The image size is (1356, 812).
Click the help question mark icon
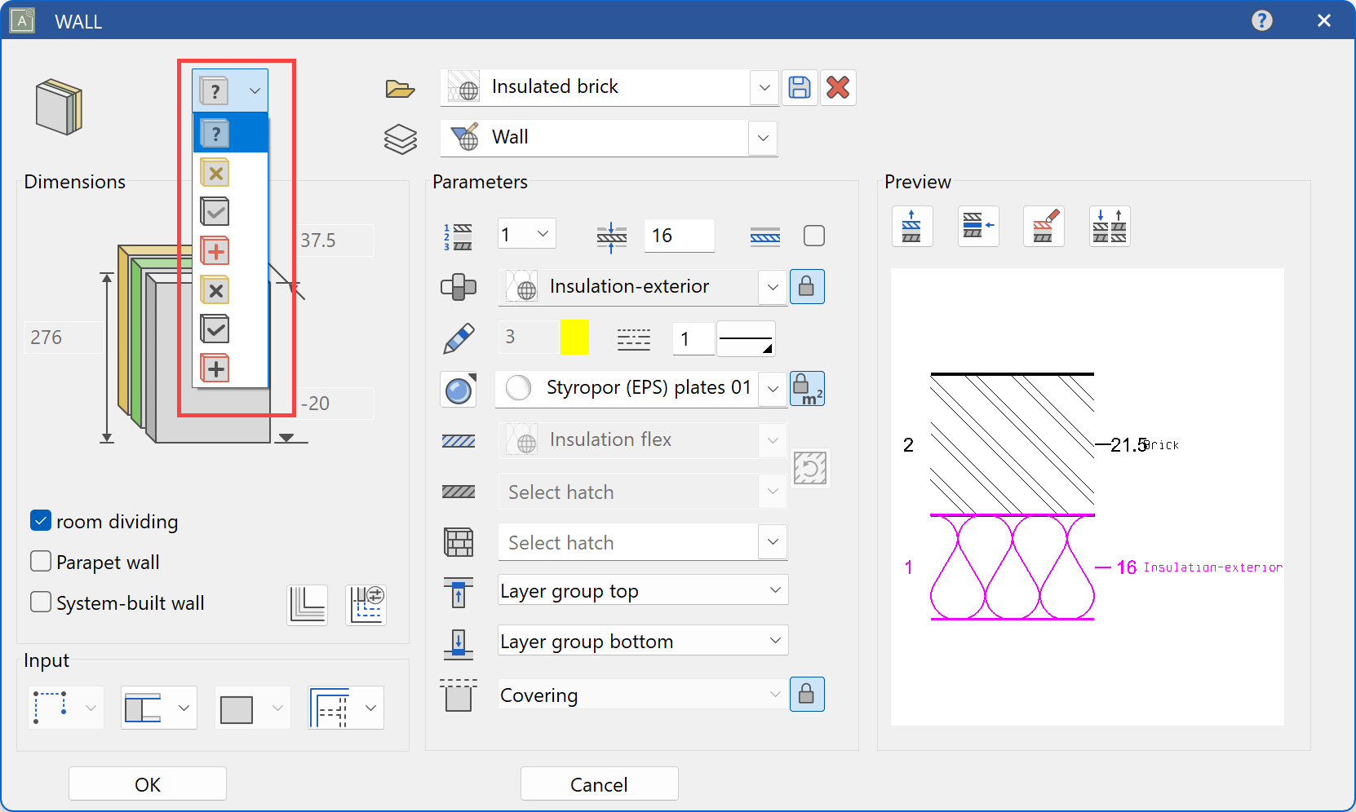tap(1261, 20)
